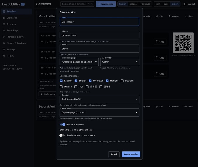Click the Room field with Green
This screenshot has width=198, height=167.
[99, 49]
